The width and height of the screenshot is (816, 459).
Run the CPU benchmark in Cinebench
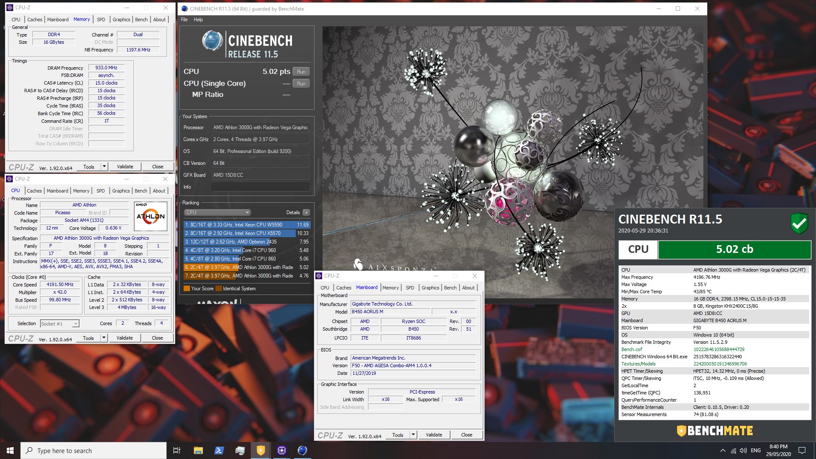[301, 72]
